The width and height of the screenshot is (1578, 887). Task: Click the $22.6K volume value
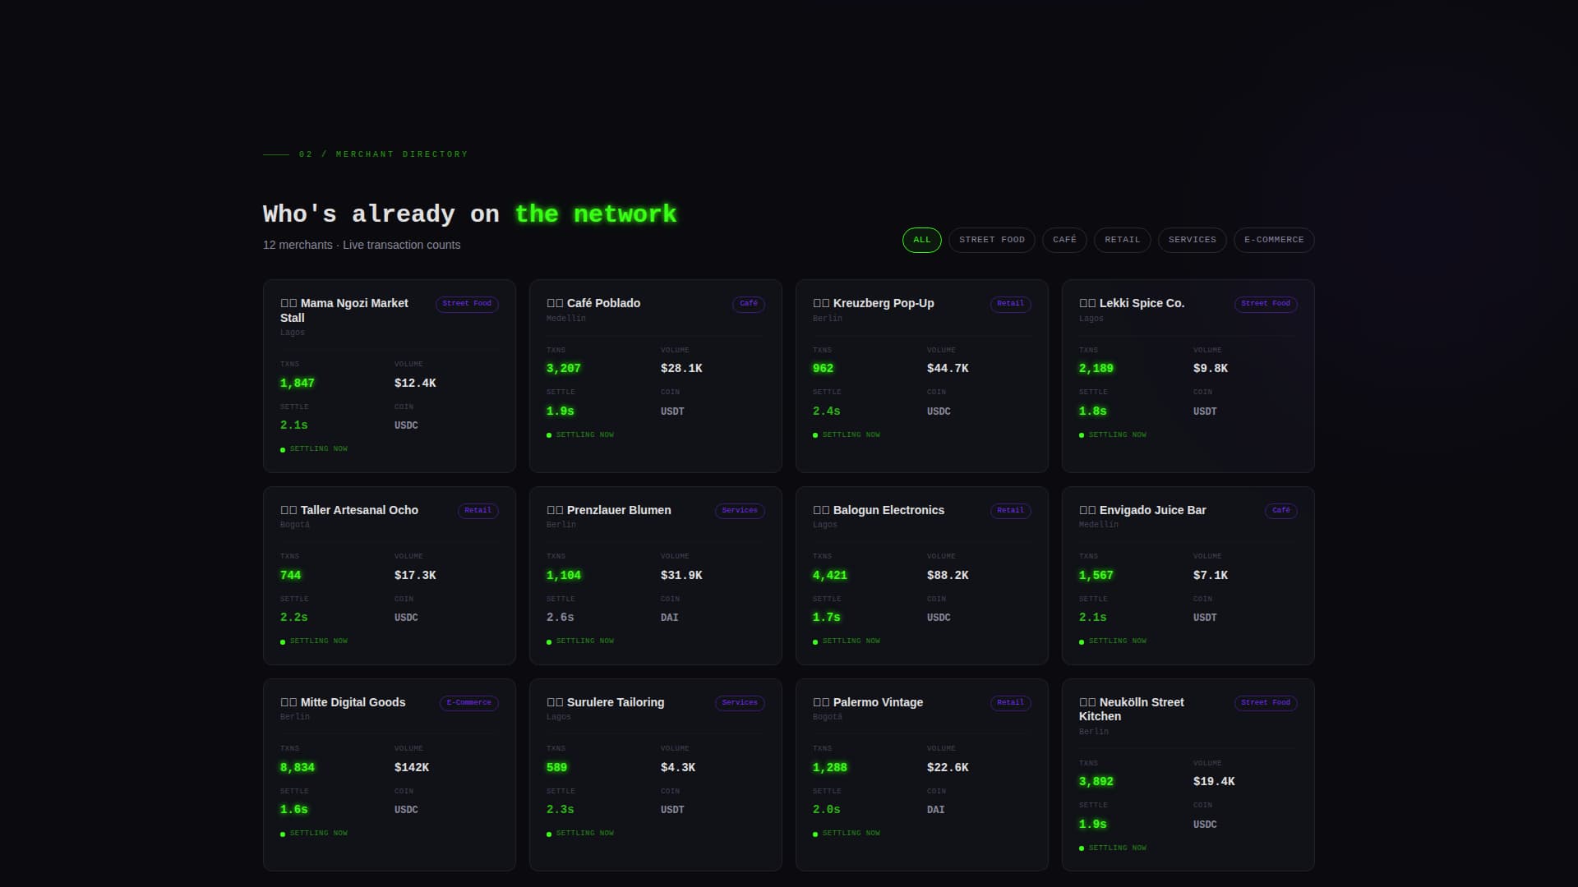coord(948,768)
